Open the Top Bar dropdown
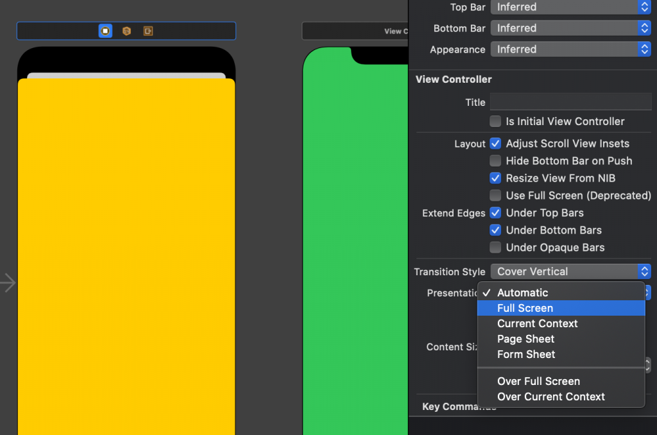 tap(570, 7)
